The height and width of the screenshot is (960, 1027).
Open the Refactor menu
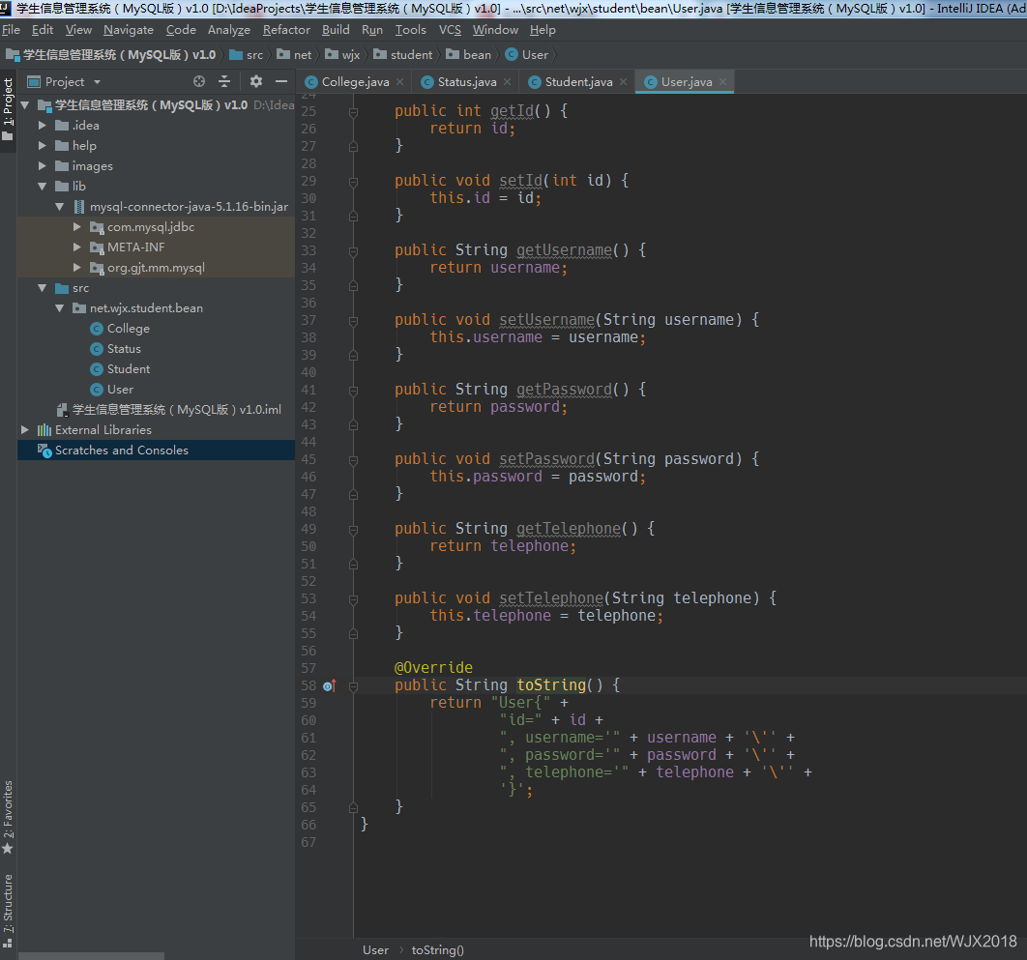286,30
